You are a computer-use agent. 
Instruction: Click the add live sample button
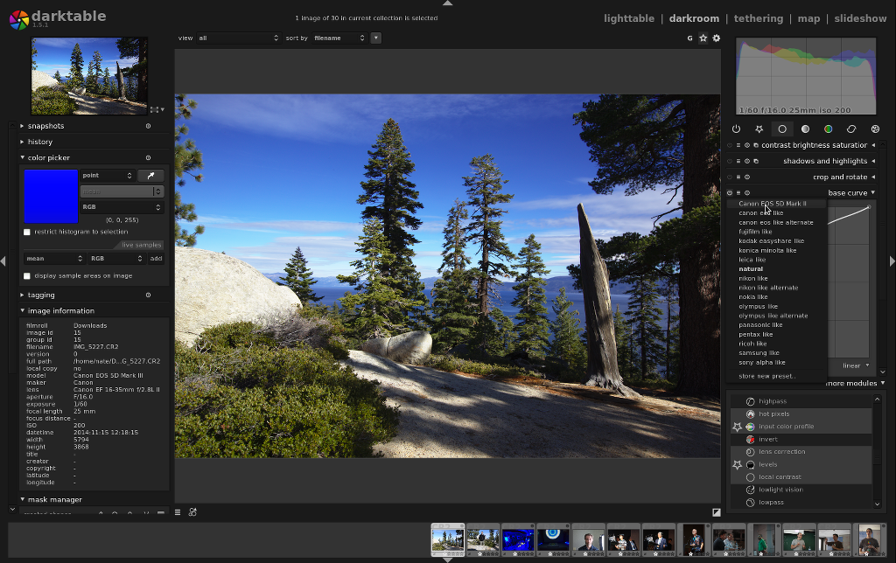click(156, 259)
